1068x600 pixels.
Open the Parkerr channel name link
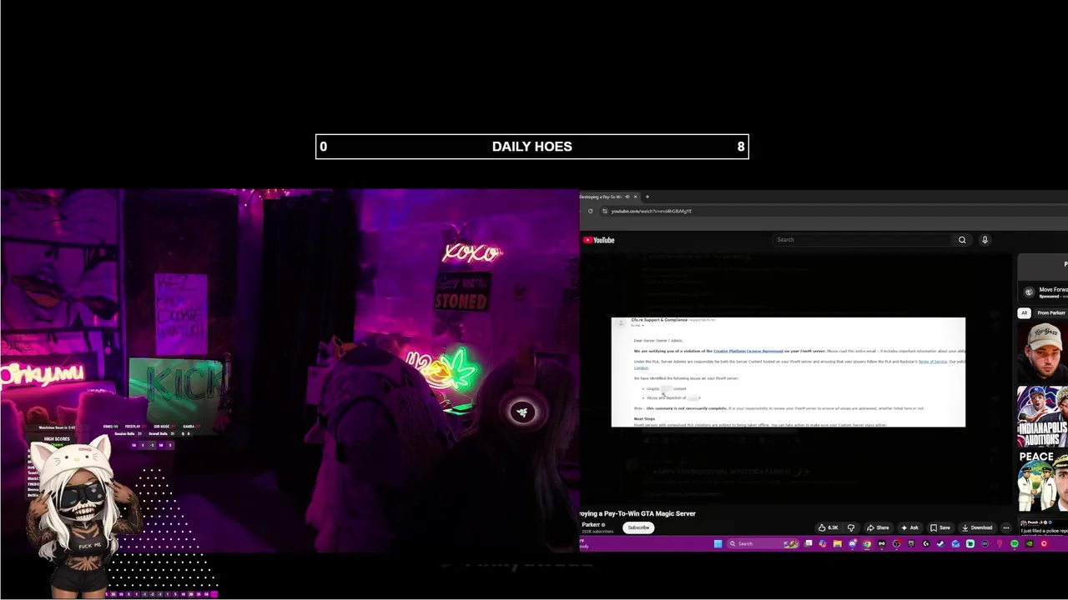(592, 524)
